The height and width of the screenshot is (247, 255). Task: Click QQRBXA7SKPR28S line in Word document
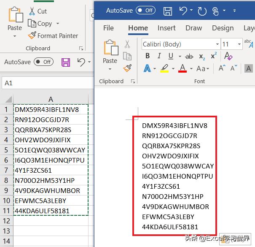171,146
